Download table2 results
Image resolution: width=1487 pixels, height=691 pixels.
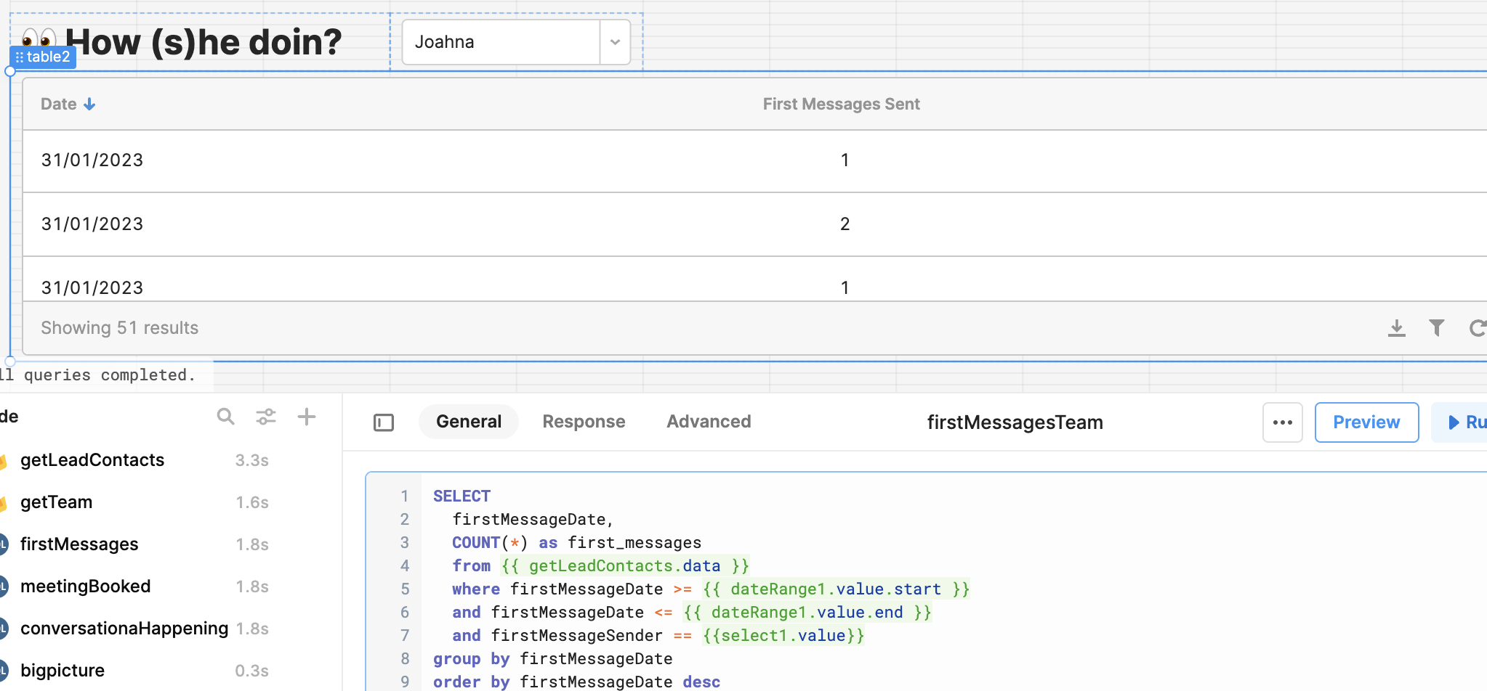coord(1395,328)
